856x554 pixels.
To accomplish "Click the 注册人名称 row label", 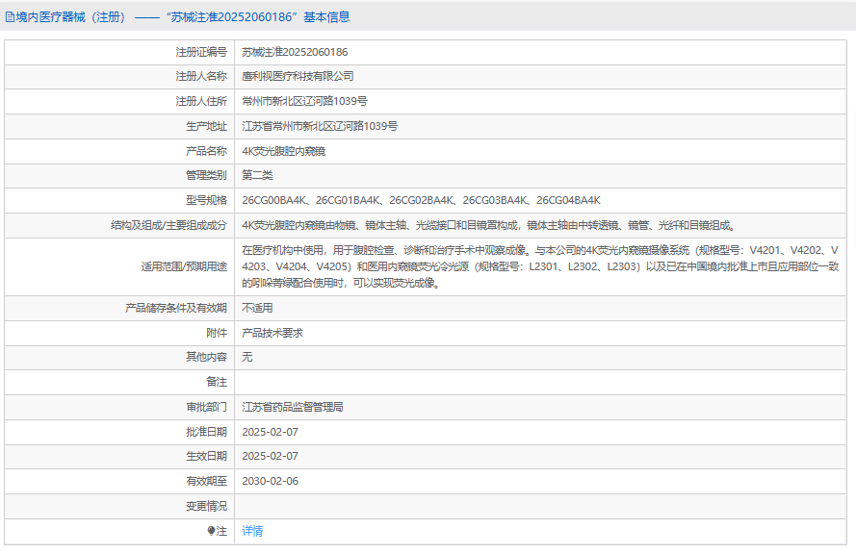I will 201,76.
